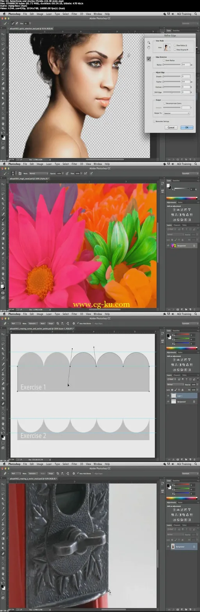200x612 pixels.
Task: Open layer Kind filter dropdown in creating_curves Layers
Action: click(171, 380)
